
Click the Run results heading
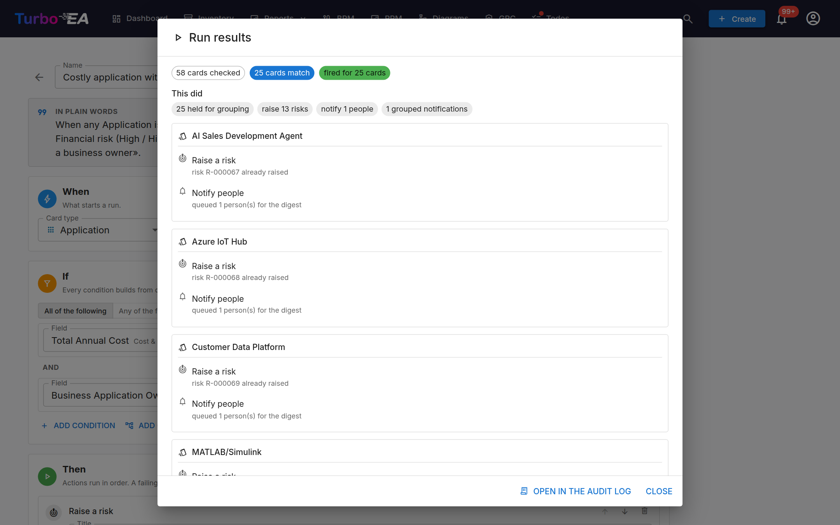pos(220,38)
